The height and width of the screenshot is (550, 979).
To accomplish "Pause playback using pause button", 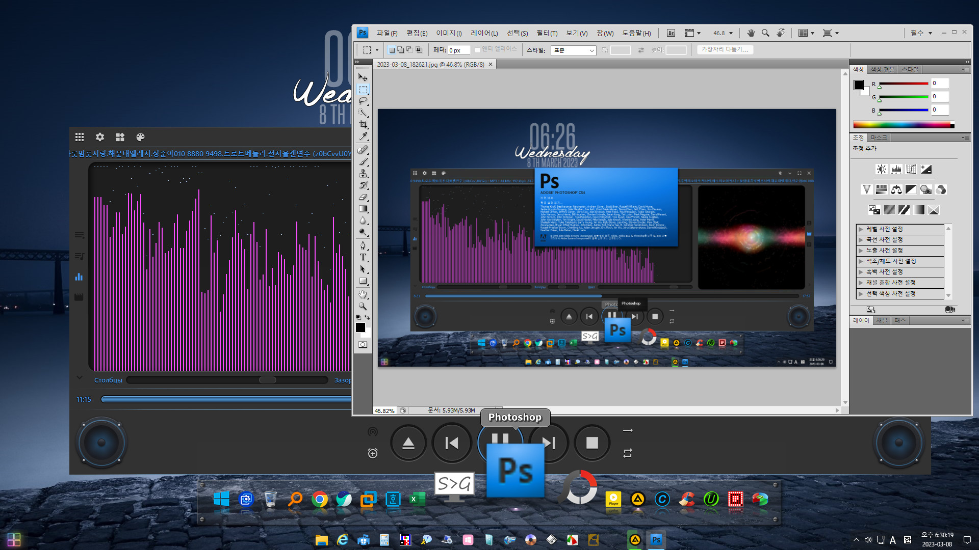I will pyautogui.click(x=500, y=442).
